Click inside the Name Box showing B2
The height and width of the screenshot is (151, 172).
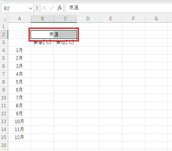15,8
